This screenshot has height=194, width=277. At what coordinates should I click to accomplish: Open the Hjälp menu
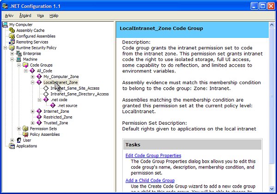point(54,16)
